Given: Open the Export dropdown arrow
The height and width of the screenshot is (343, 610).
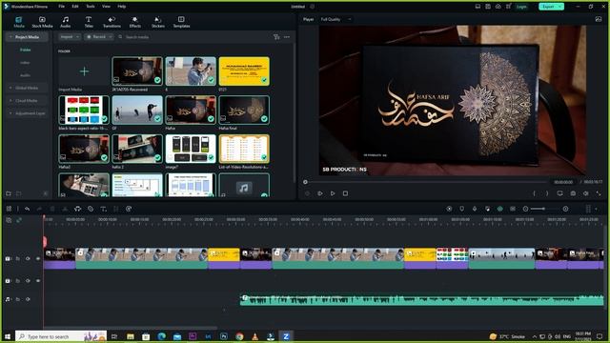Looking at the screenshot, I should (x=560, y=7).
